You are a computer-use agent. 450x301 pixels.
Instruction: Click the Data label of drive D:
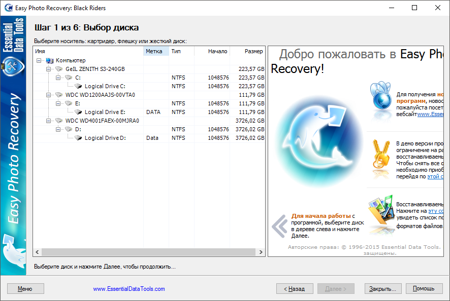point(152,138)
